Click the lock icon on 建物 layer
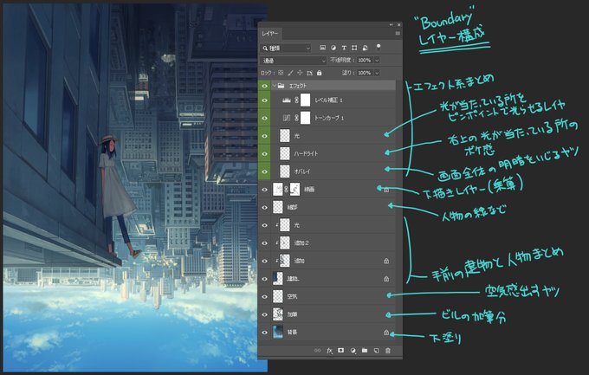The image size is (589, 375). click(x=386, y=279)
